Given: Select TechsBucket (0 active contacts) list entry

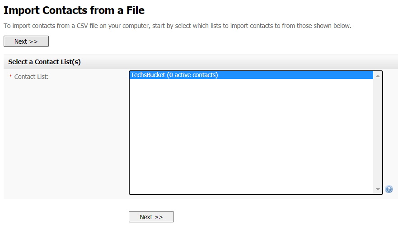Looking at the screenshot, I should 251,75.
